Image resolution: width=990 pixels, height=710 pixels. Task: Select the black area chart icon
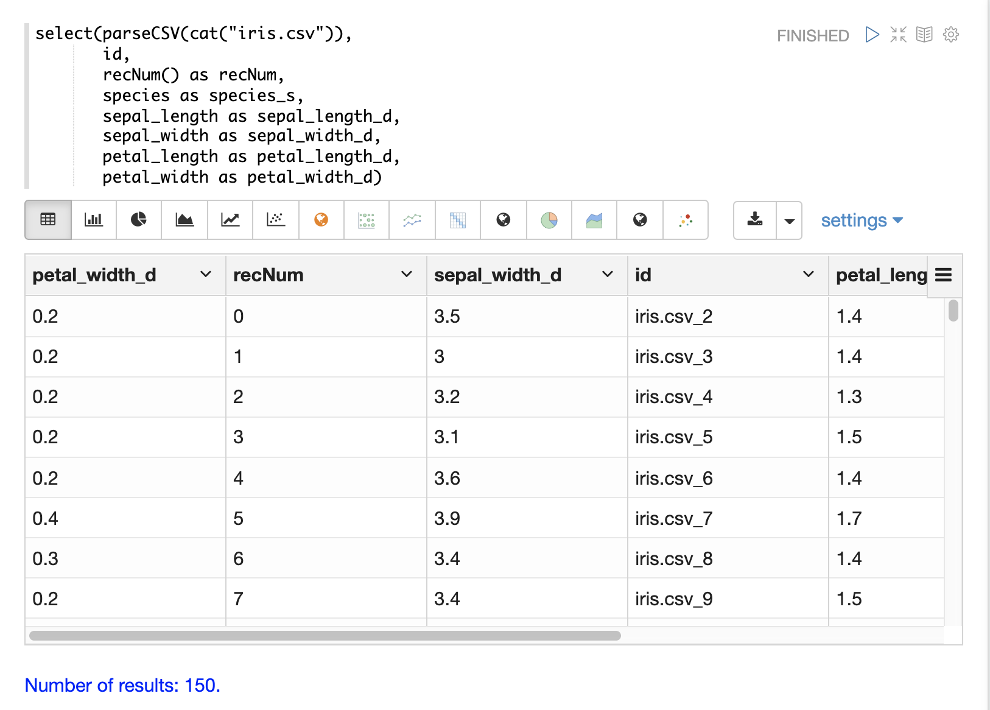point(184,220)
